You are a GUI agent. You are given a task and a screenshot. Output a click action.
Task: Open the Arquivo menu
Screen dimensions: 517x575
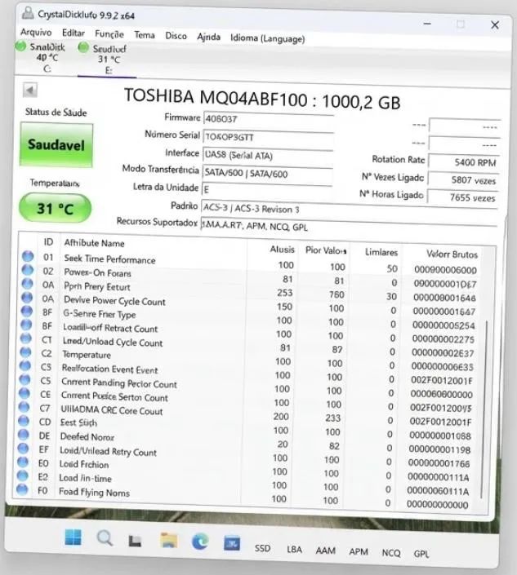point(36,32)
